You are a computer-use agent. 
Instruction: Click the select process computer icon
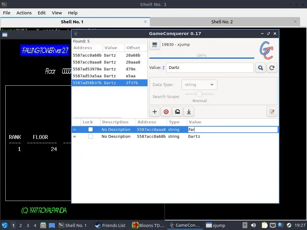(154, 45)
